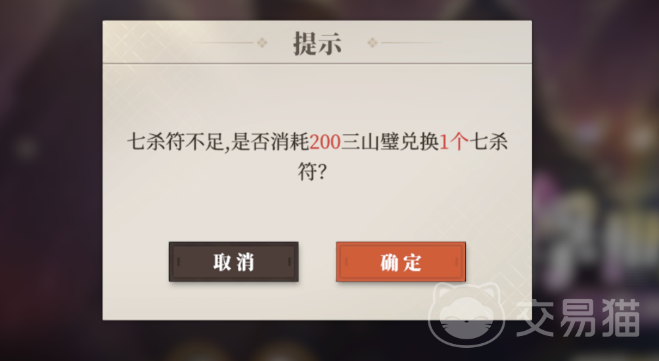Click the right notch on 确定 button
The height and width of the screenshot is (361, 659).
tap(457, 262)
